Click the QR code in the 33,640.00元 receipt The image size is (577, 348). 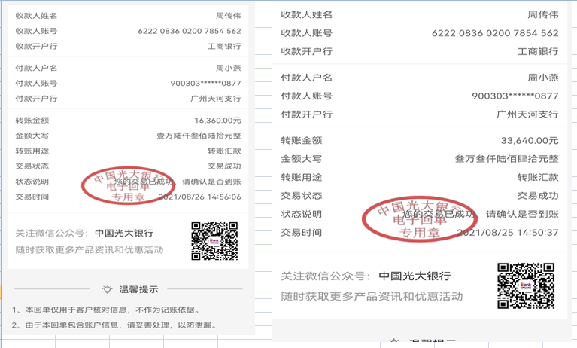click(526, 285)
